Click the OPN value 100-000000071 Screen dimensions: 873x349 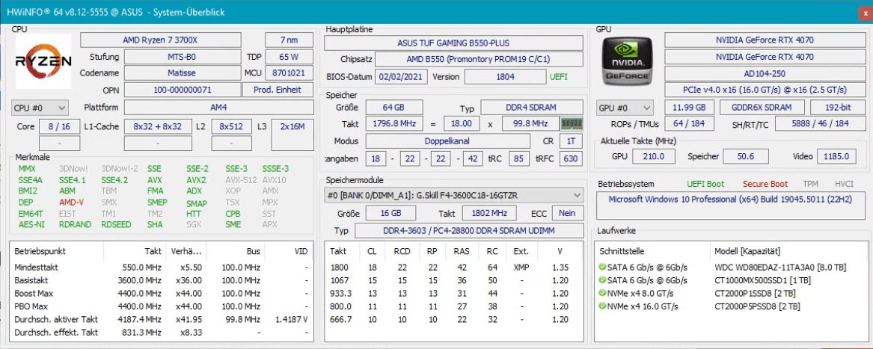point(182,90)
